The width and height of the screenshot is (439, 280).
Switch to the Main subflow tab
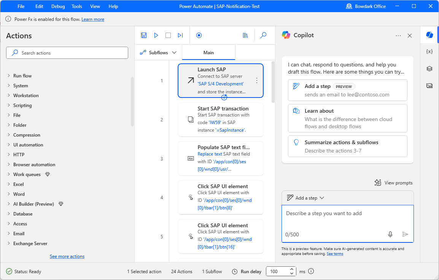point(208,52)
